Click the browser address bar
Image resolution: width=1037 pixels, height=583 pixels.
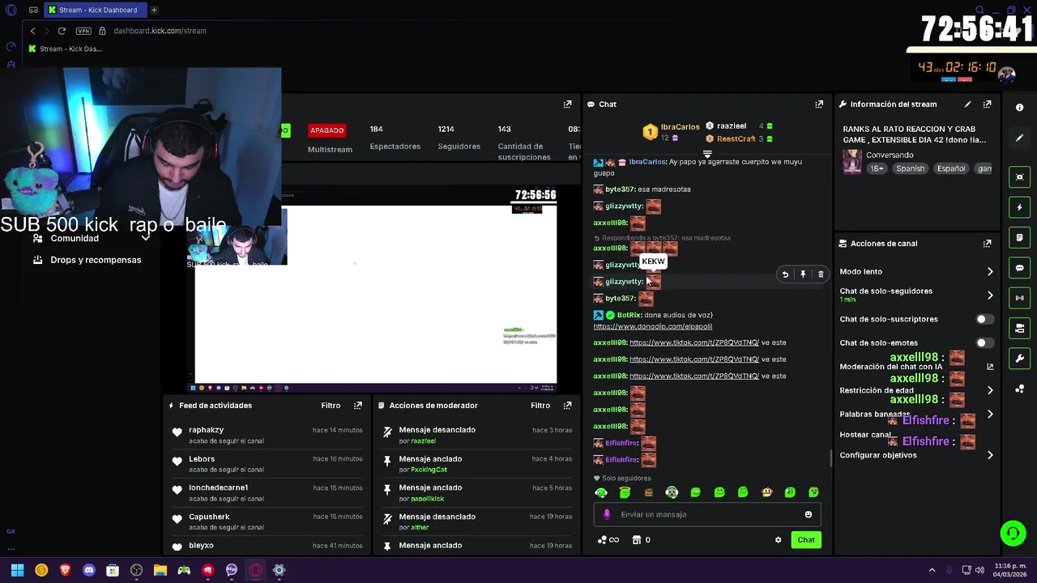[160, 31]
